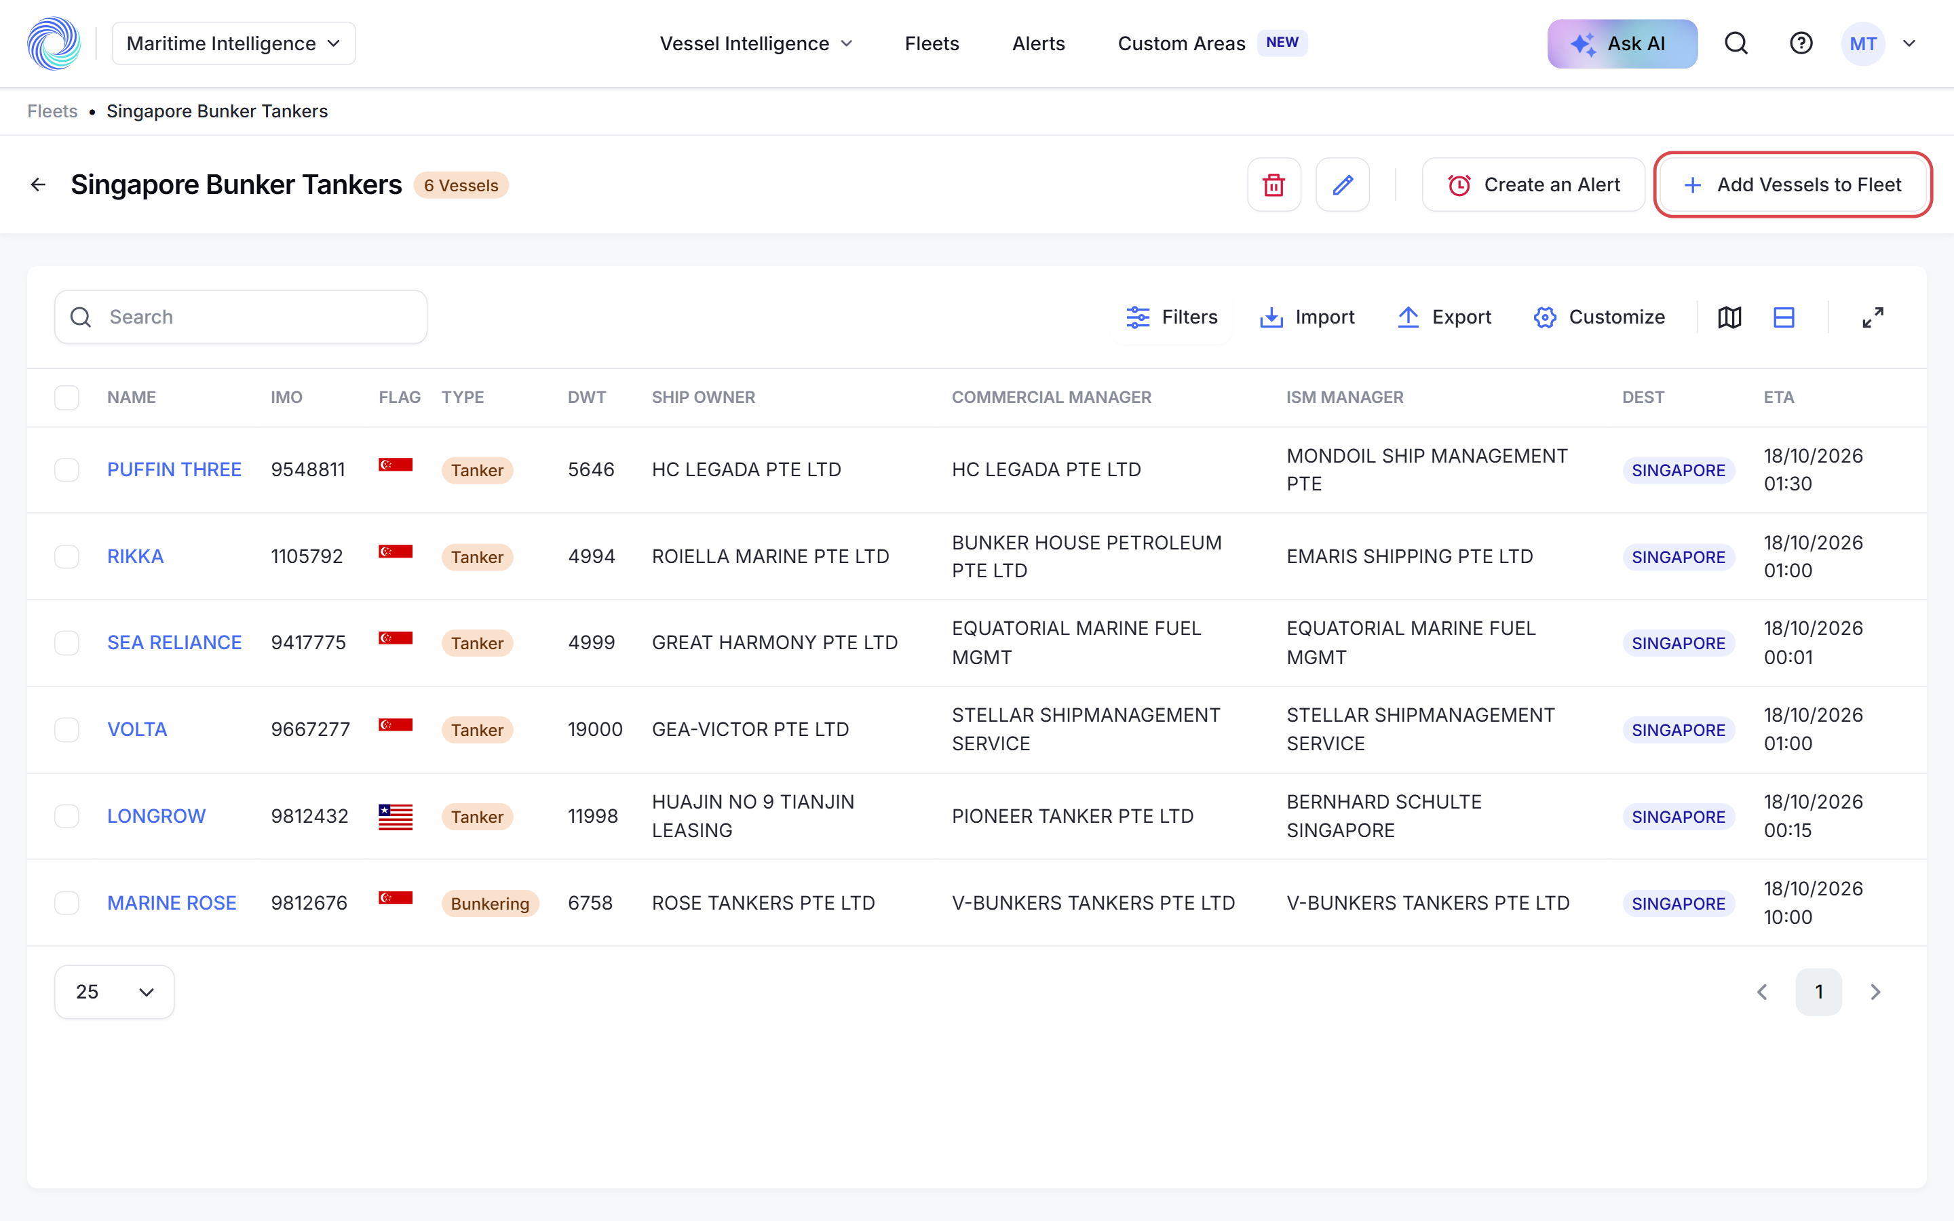Screen dimensions: 1954x1221
Task: Click the swirl logo in header
Action: coord(54,43)
